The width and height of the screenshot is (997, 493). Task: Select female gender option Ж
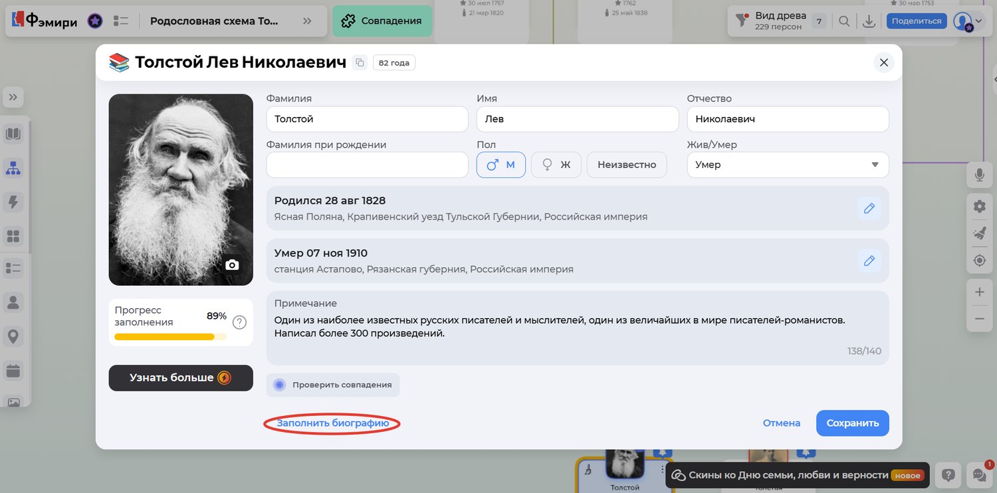point(556,165)
